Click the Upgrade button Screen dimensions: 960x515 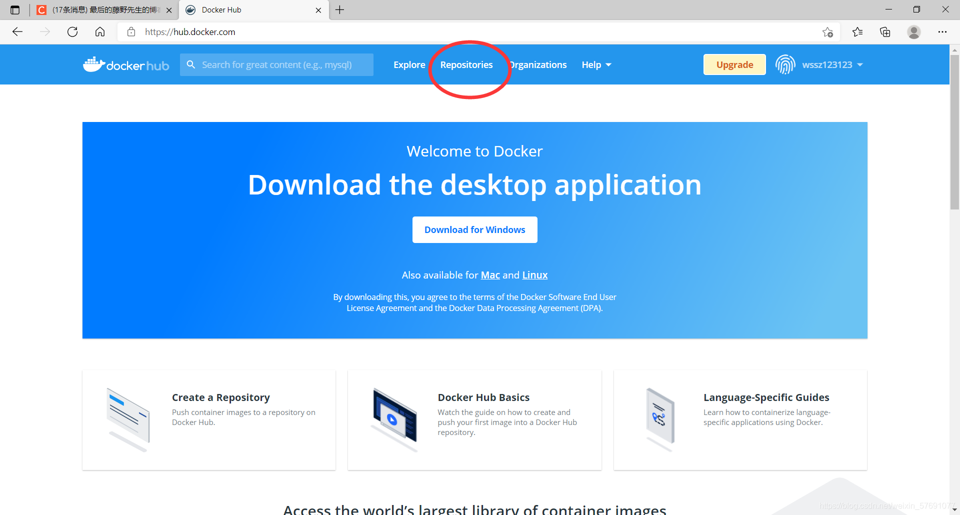tap(734, 64)
